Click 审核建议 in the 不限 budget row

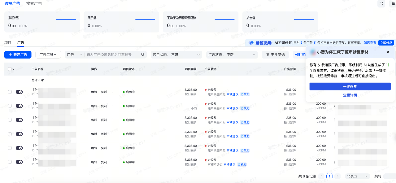(x=233, y=108)
